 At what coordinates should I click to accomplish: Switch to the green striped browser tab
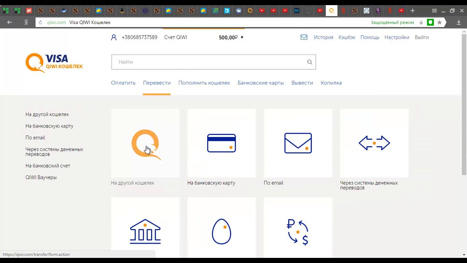[x=215, y=11]
